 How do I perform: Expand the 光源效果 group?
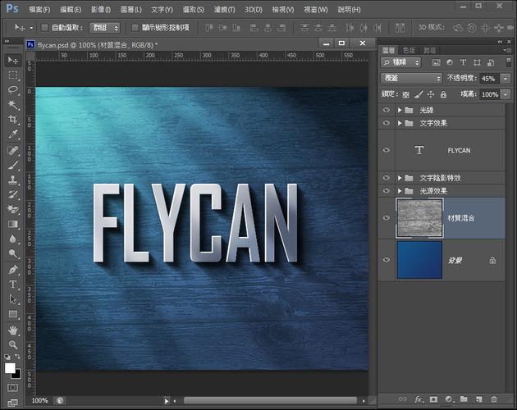click(400, 191)
